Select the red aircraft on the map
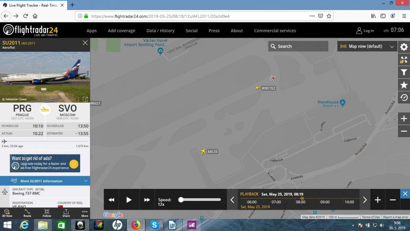 tap(273, 78)
